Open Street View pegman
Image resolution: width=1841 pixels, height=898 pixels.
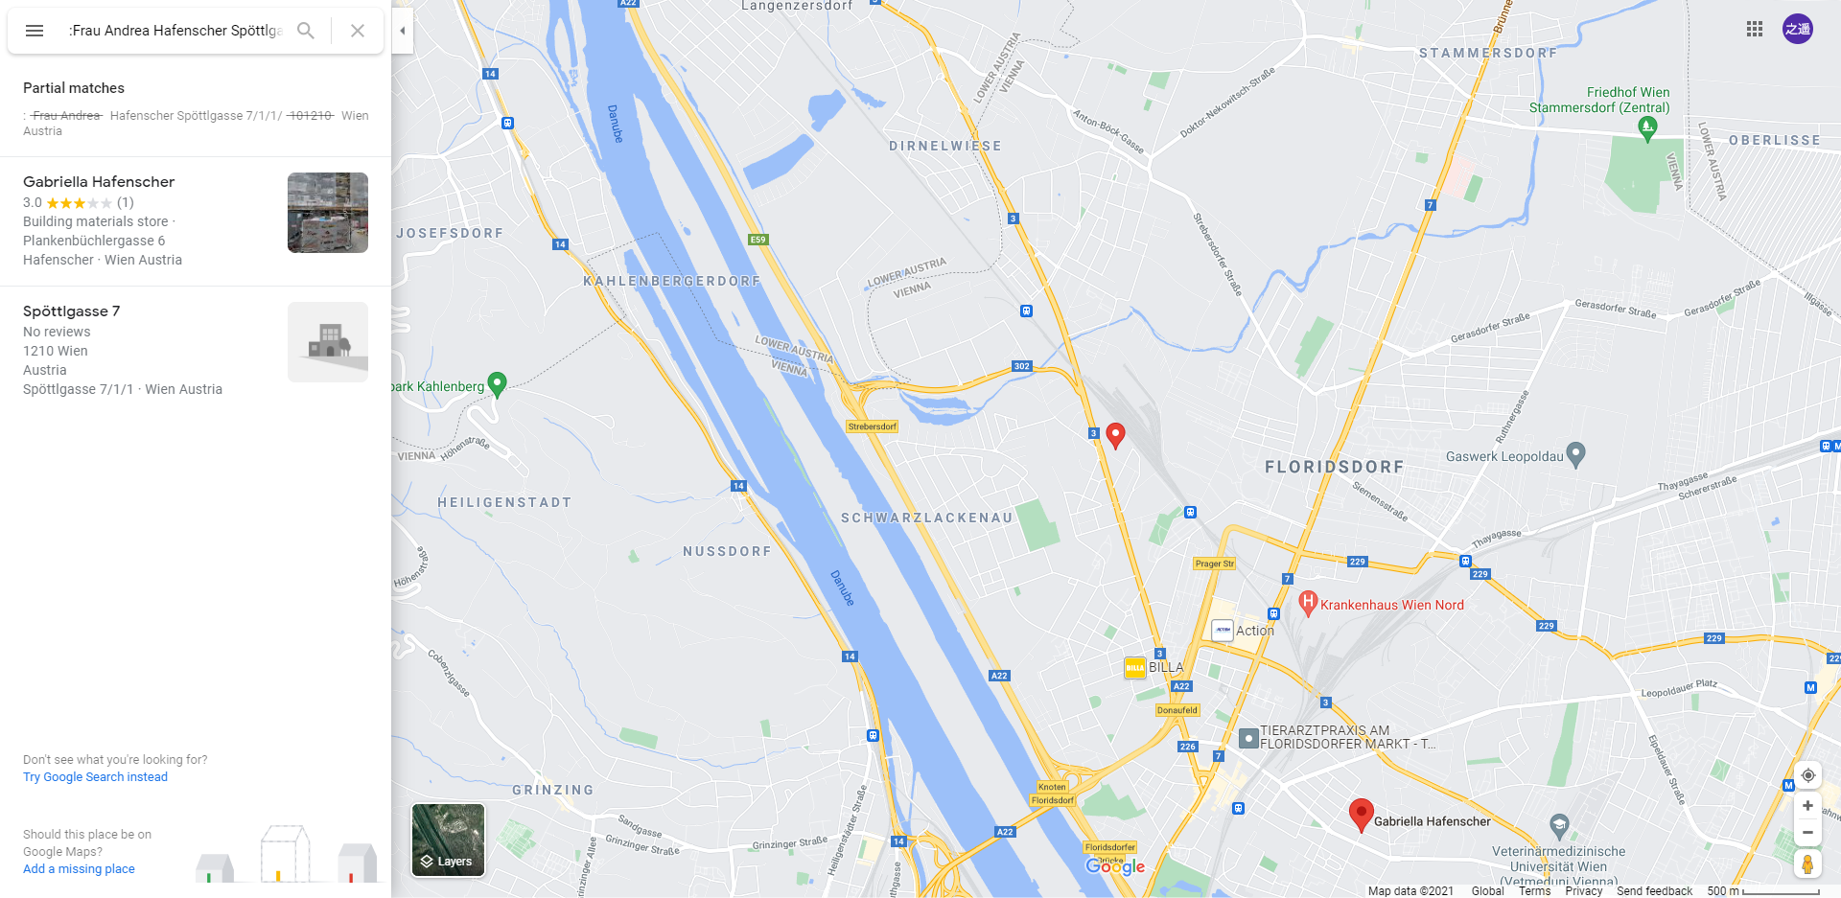point(1807,864)
